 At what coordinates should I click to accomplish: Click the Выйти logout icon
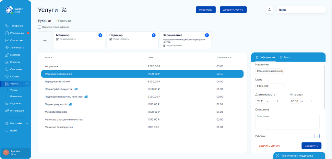pyautogui.click(x=7, y=131)
